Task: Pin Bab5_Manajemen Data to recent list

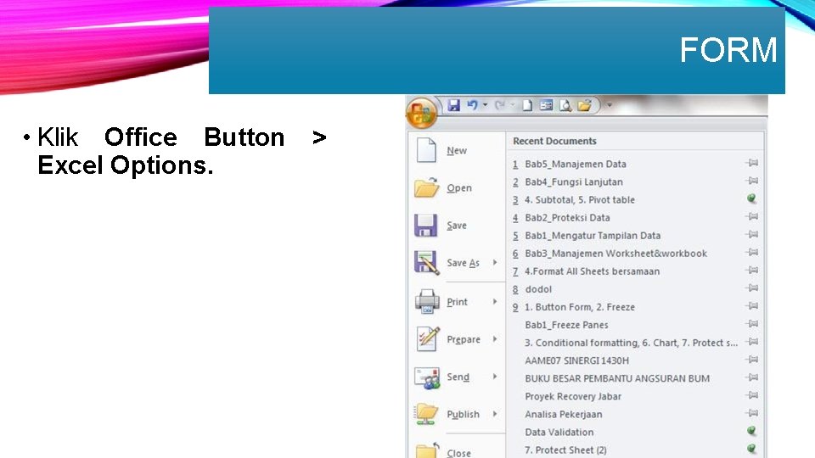Action: coord(751,163)
